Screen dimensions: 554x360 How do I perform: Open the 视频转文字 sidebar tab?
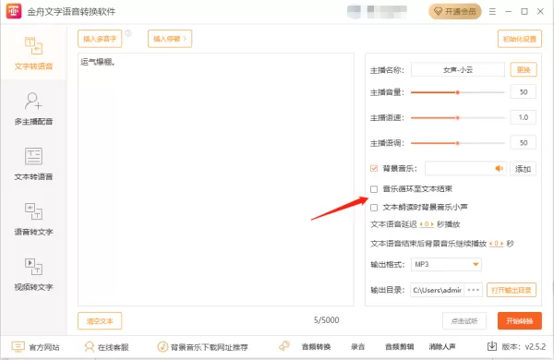33,274
